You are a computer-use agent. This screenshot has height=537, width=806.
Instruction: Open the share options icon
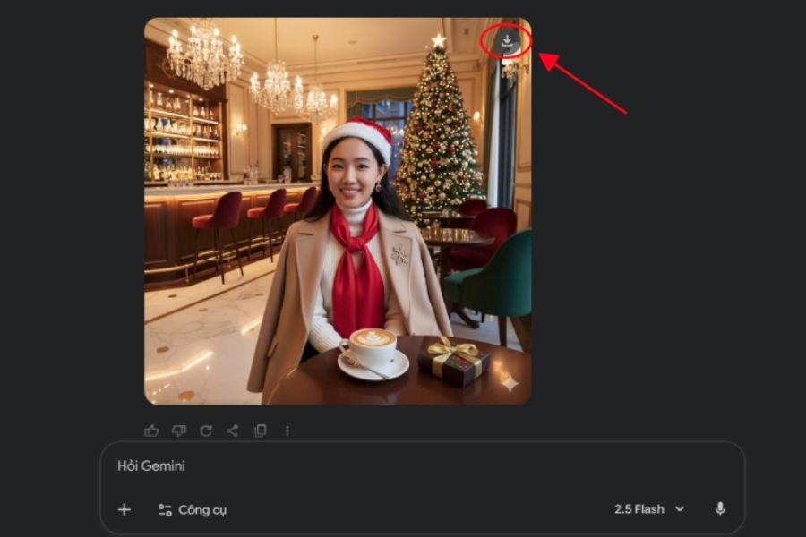point(232,430)
